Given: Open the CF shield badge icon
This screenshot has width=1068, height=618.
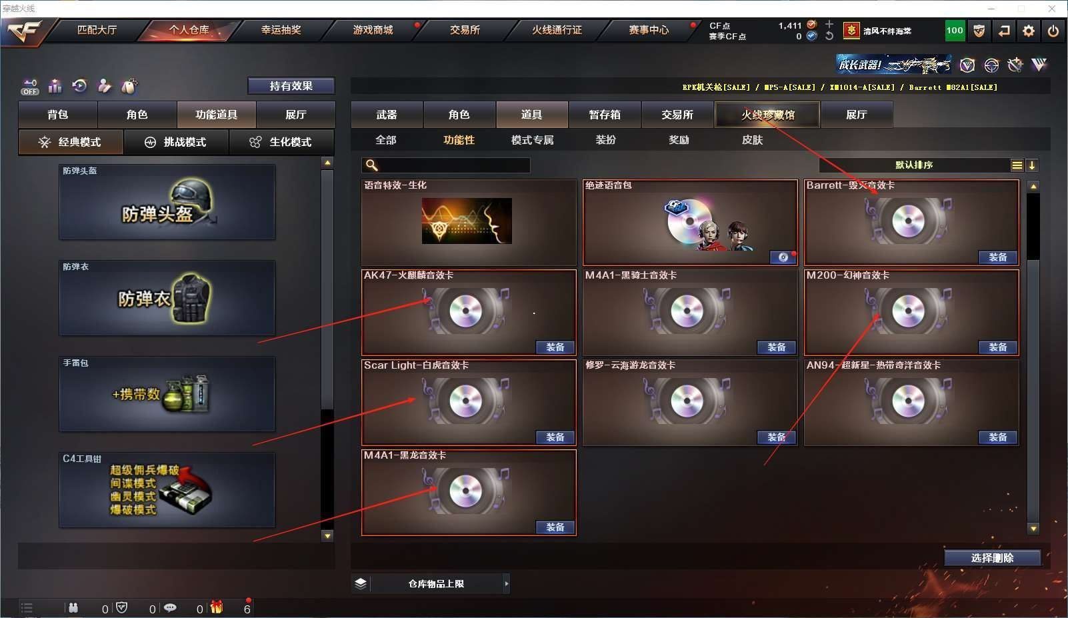Looking at the screenshot, I should [979, 31].
